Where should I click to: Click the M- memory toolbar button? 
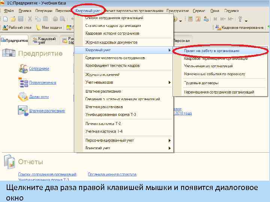point(230,19)
